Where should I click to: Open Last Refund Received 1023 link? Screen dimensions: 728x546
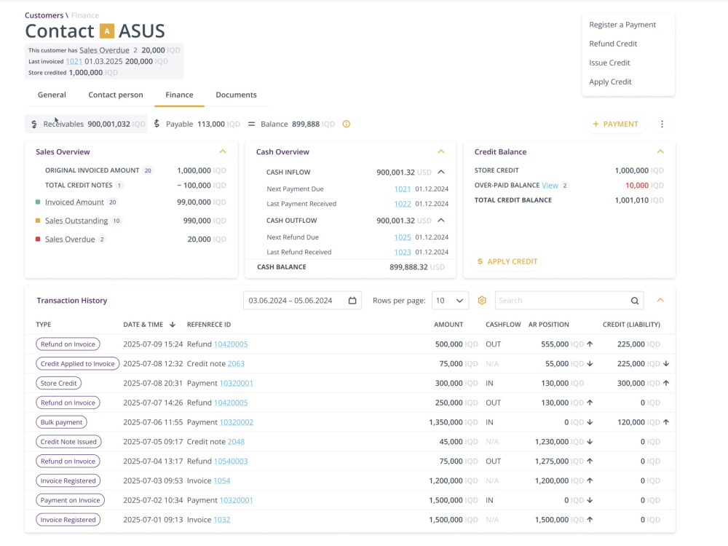pyautogui.click(x=403, y=252)
